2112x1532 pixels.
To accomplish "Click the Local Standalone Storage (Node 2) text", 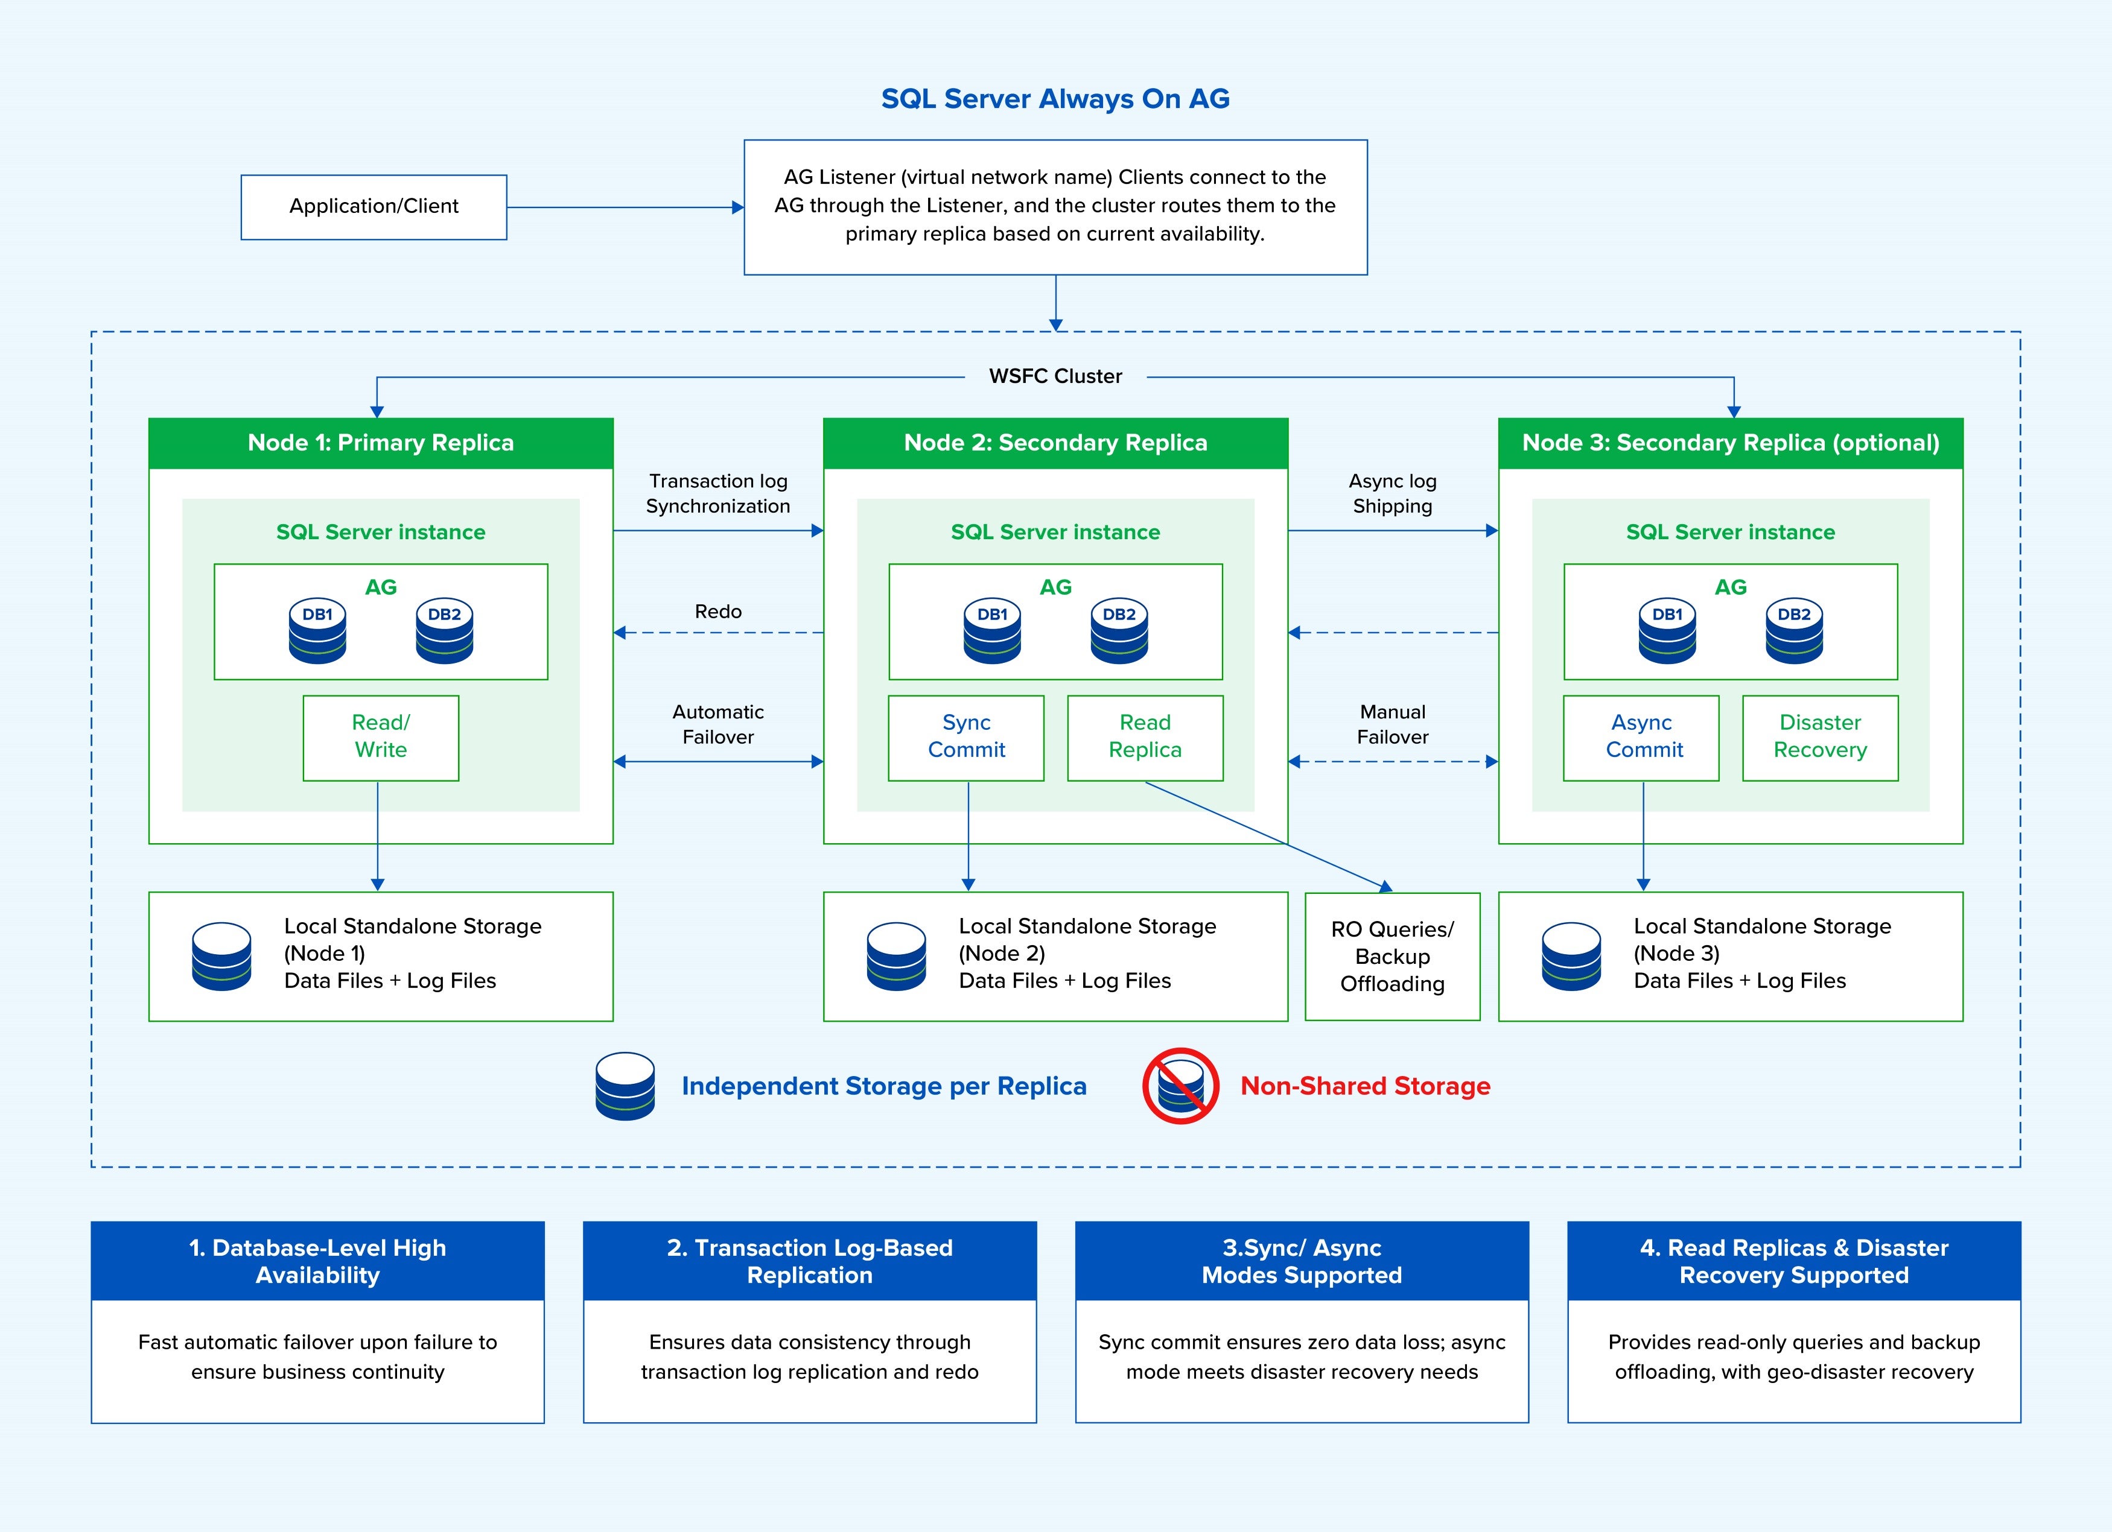I will [1087, 953].
